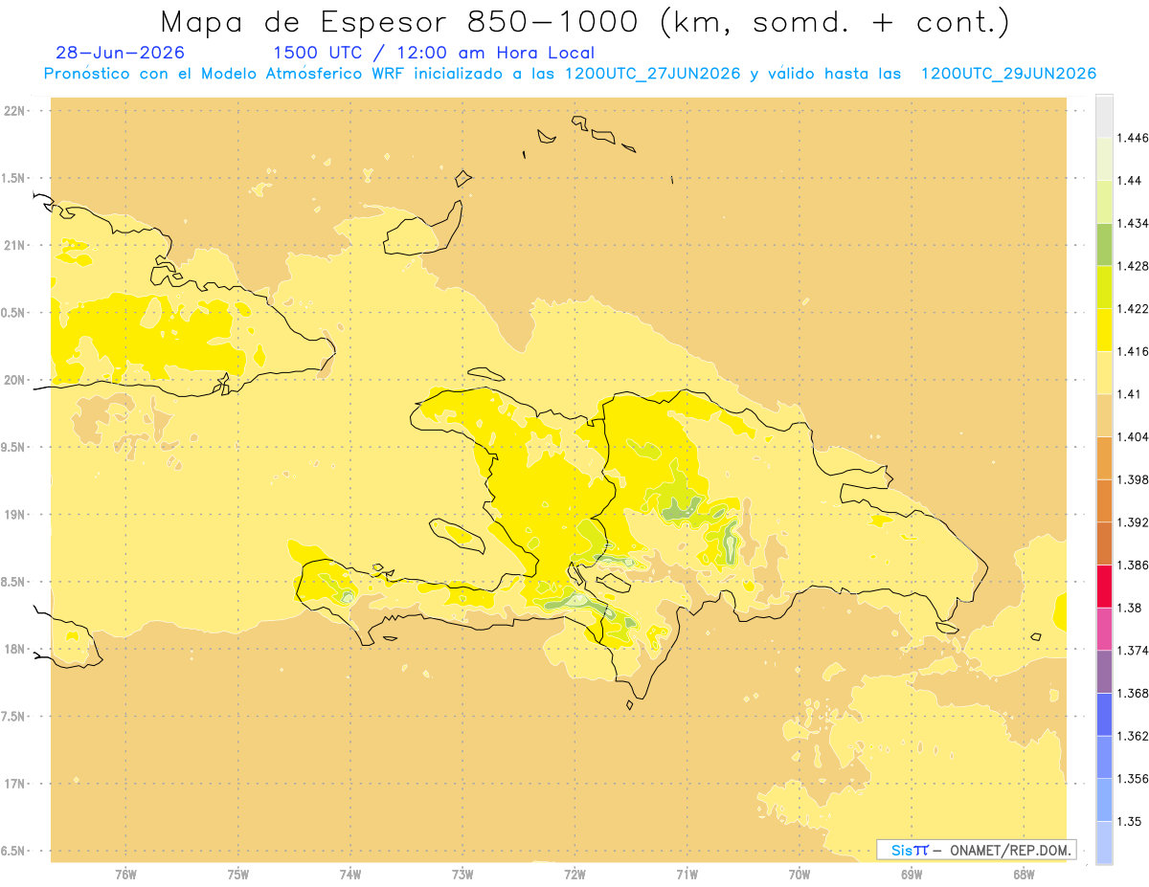
Task: Click the '74W' longitude label
Action: (x=350, y=875)
